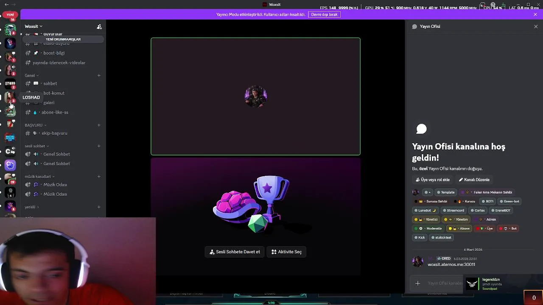Click Üye veya rol ekle button
This screenshot has width=543, height=305.
[x=432, y=180]
